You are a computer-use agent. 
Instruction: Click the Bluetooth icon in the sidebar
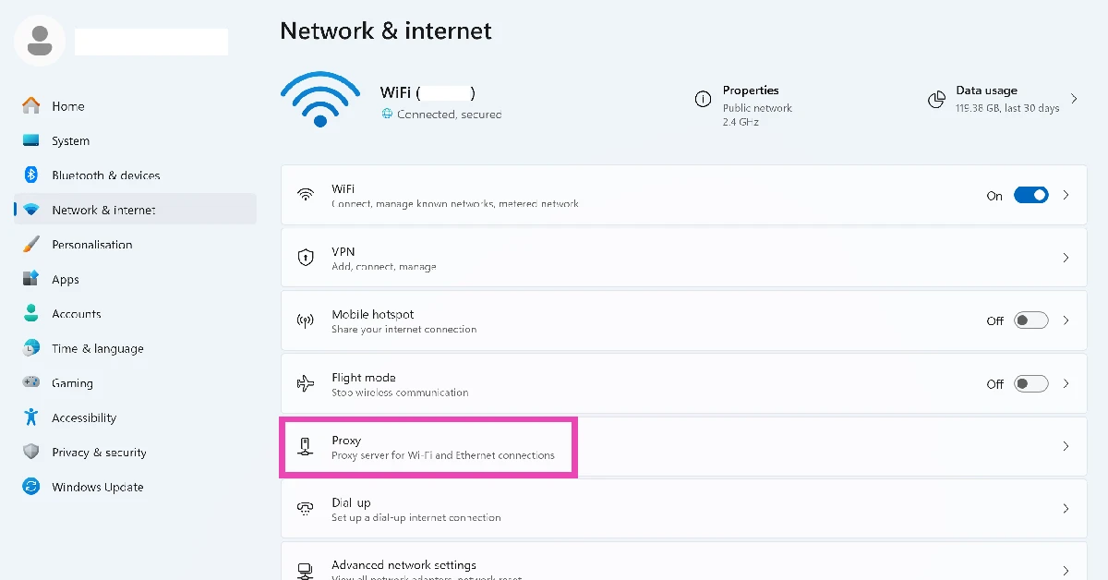pos(31,175)
